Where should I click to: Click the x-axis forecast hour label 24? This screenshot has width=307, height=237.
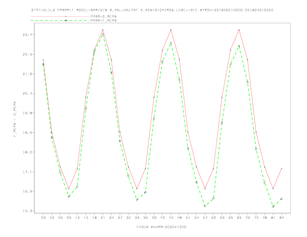pos(111,218)
